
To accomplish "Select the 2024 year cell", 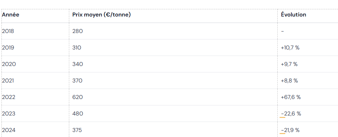I will click(x=9, y=130).
